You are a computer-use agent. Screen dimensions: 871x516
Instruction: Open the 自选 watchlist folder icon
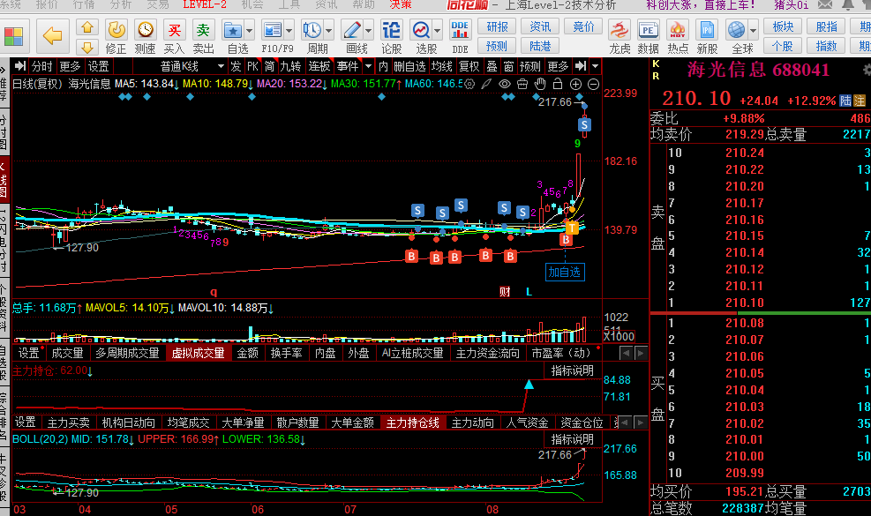tap(232, 30)
